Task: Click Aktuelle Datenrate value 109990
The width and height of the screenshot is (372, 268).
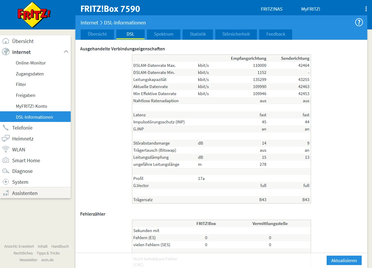Action: pos(259,87)
